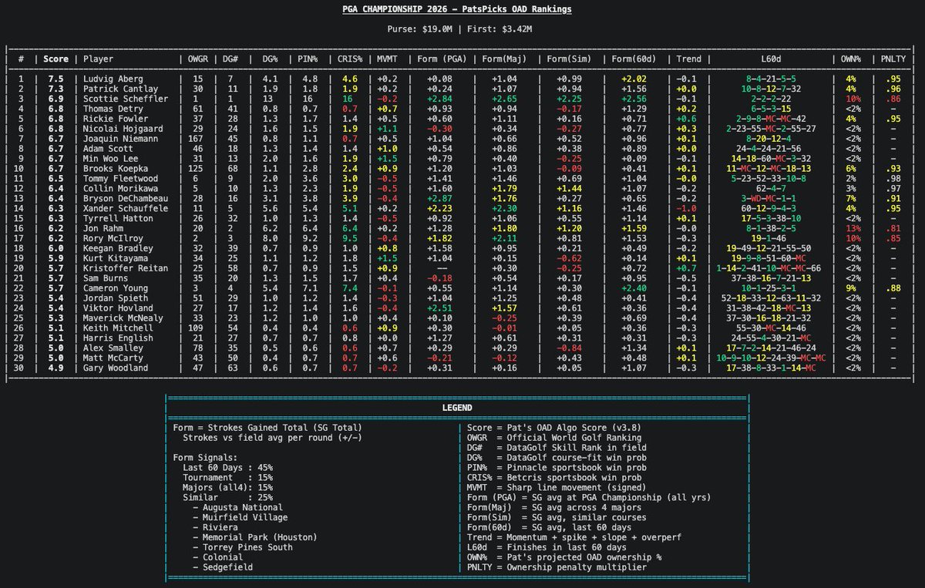Click the Last 60 Days : 45% line
Screen dimensions: 925x588
[227, 467]
